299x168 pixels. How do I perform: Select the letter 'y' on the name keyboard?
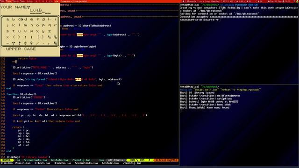click(x=43, y=31)
